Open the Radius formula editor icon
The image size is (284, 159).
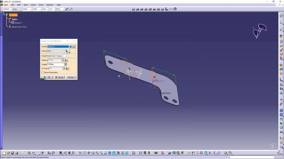(66, 60)
